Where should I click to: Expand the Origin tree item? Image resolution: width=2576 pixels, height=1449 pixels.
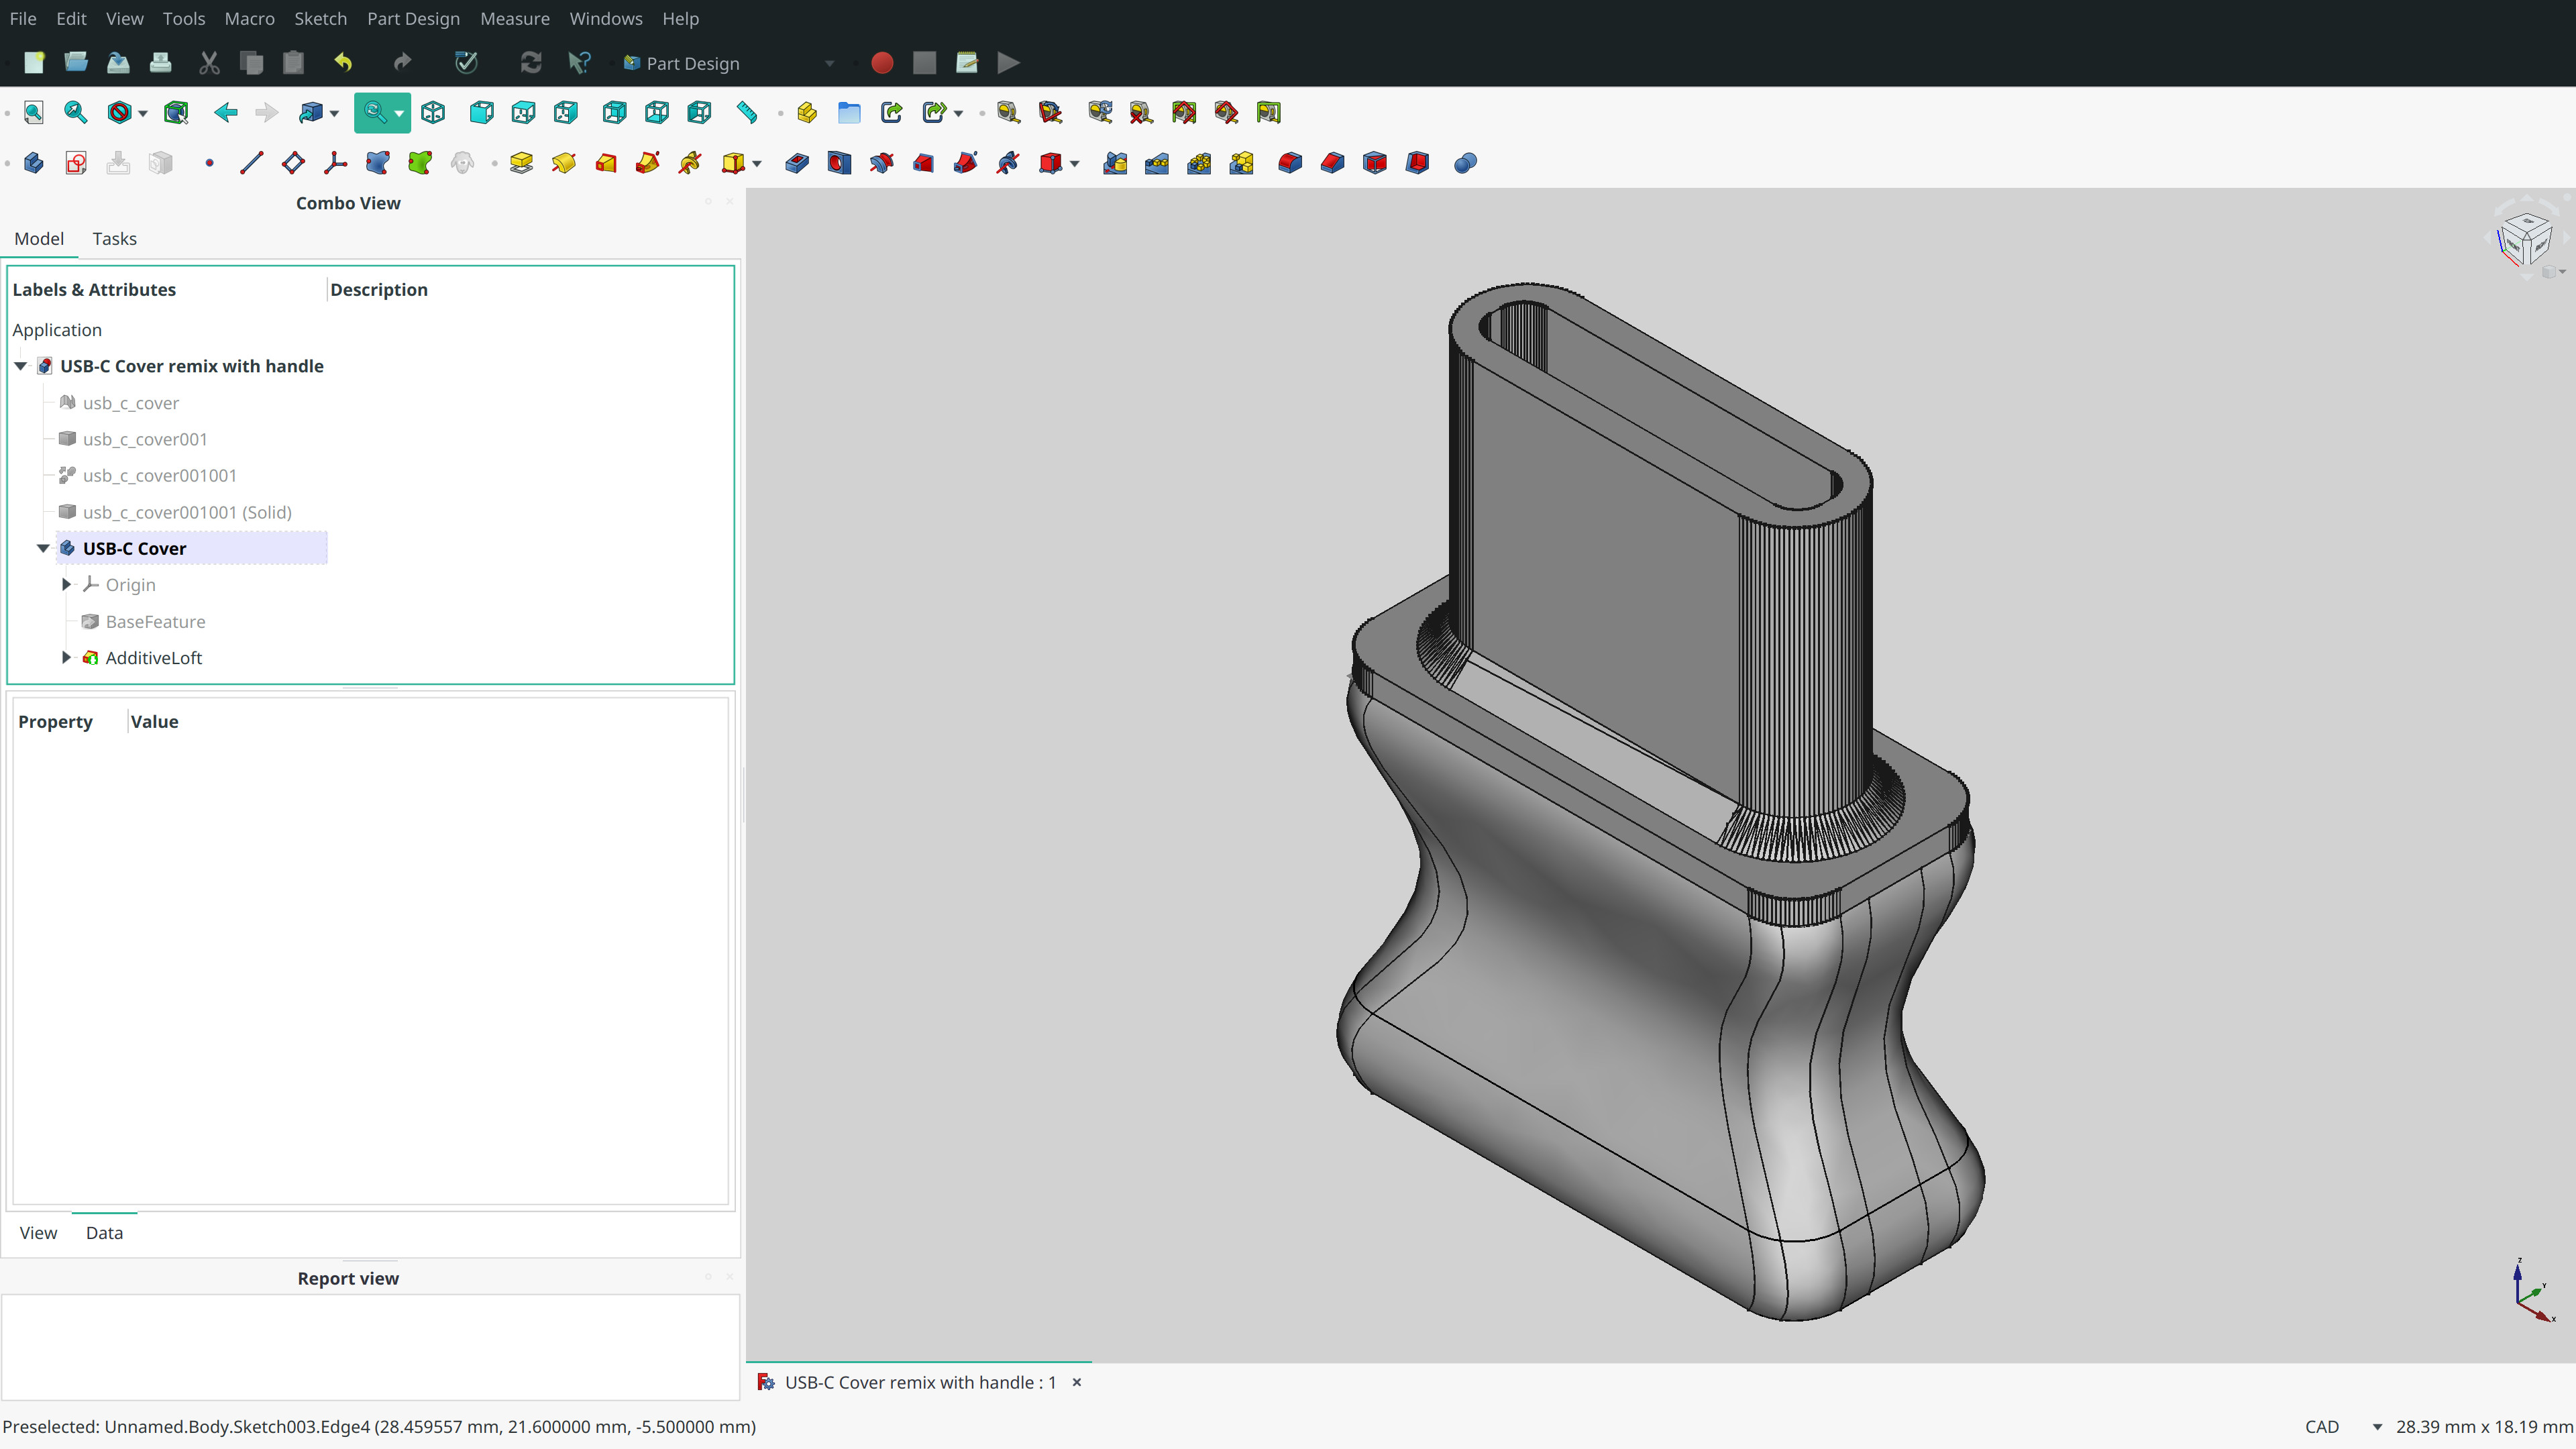point(66,584)
